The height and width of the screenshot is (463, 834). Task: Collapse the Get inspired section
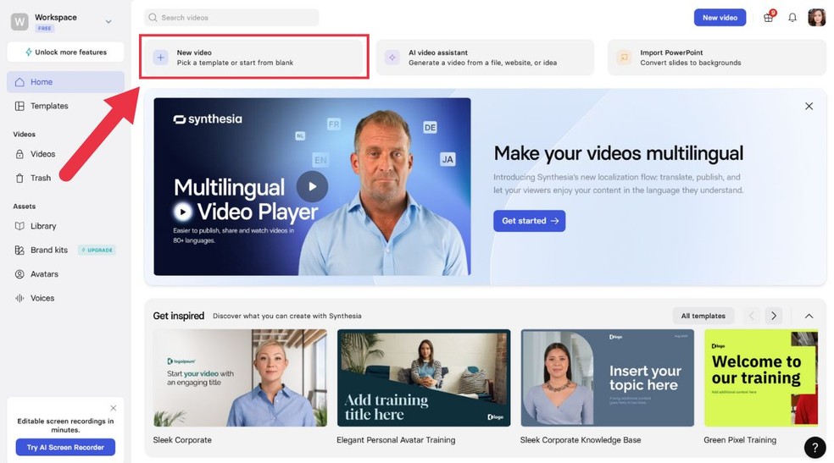[x=809, y=316]
